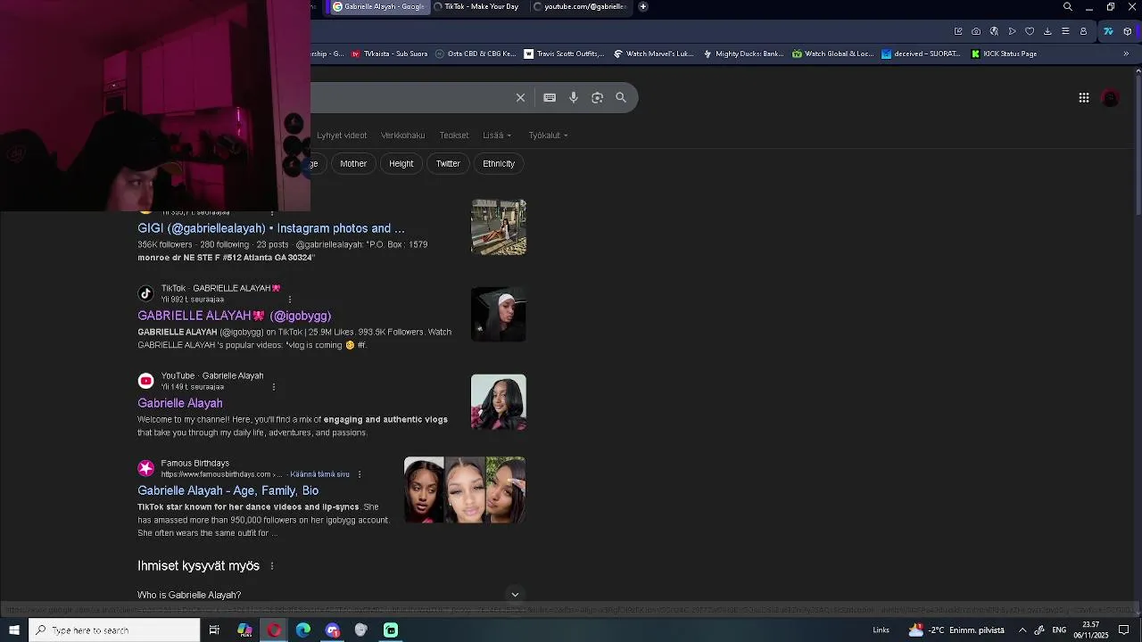This screenshot has height=642, width=1142.
Task: Click the Height suggestion chip
Action: (x=401, y=164)
